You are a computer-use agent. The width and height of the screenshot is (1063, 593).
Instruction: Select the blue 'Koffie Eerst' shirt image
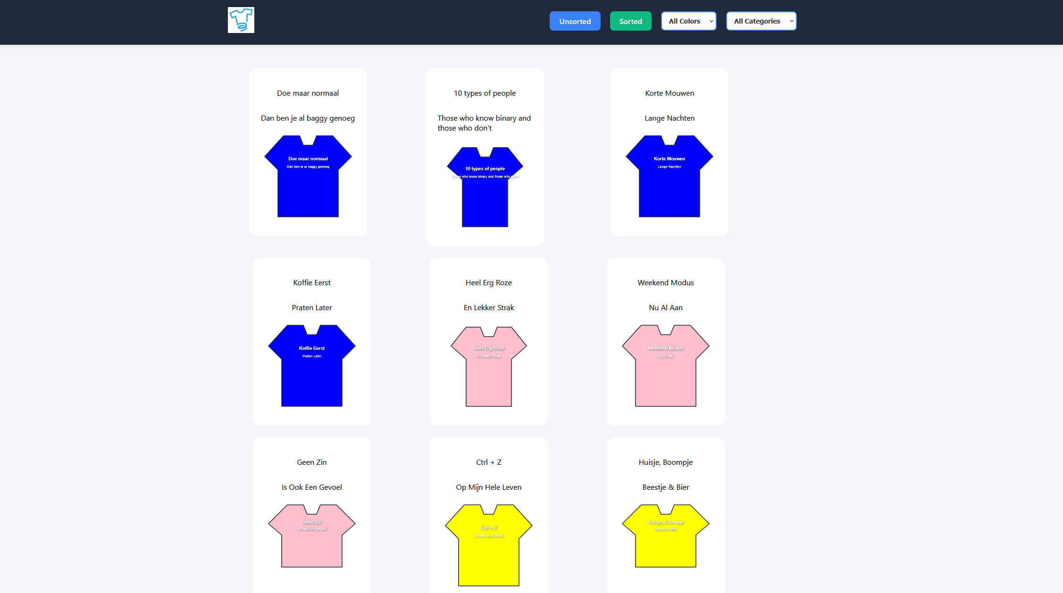click(312, 366)
